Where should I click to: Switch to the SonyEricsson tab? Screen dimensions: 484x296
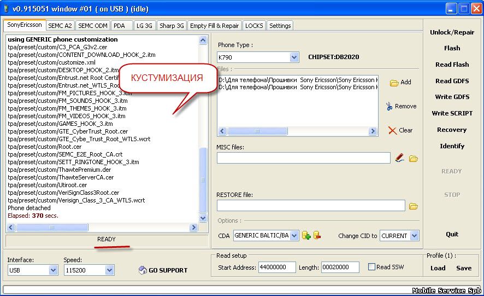(25, 25)
